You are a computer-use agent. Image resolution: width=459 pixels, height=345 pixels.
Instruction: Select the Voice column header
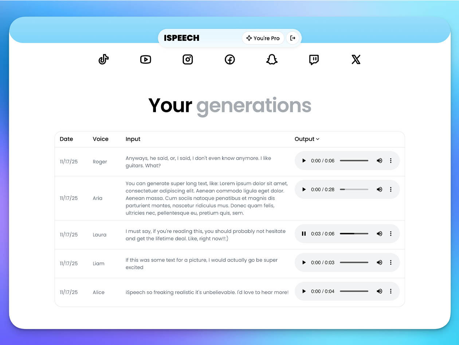point(100,139)
